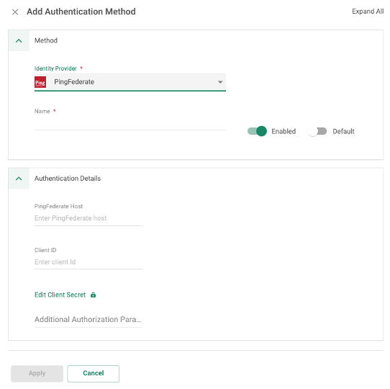The image size is (390, 389).
Task: Click the Client ID input field
Action: (x=89, y=262)
